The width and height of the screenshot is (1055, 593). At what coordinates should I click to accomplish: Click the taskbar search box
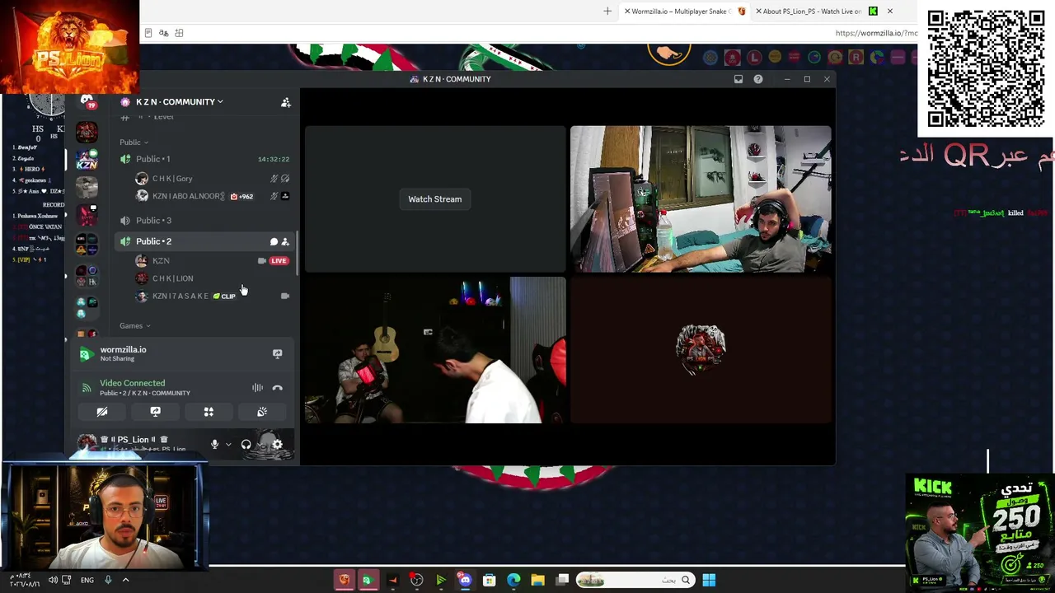[x=635, y=581]
